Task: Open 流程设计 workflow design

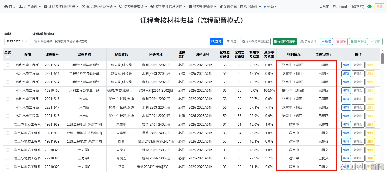Action: point(308,41)
